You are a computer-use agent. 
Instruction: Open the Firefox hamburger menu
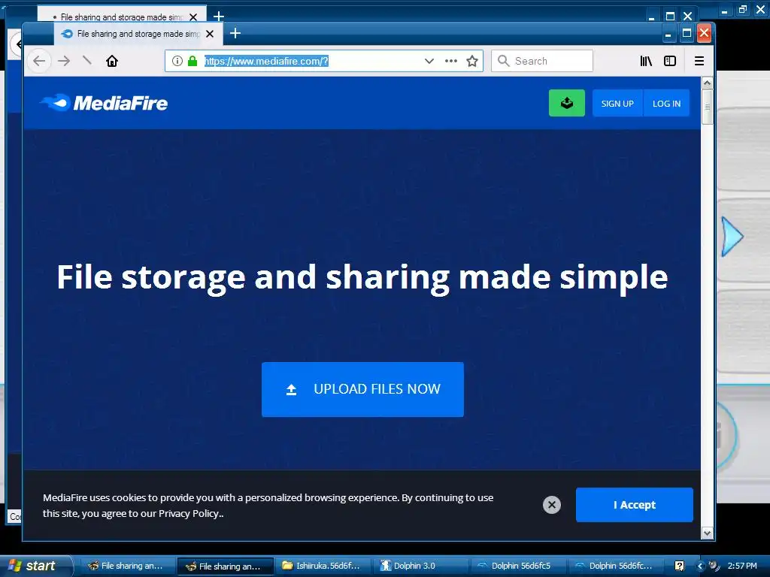(699, 61)
